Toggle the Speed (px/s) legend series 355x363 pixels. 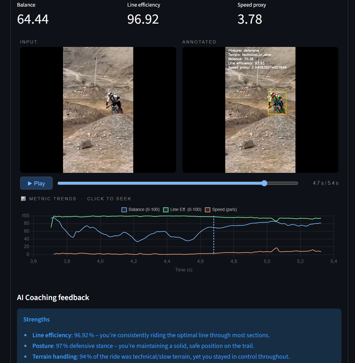[x=221, y=210]
